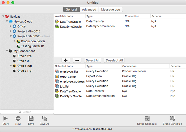This screenshot has height=132, width=186.
Task: Switch to the Advanced tab
Action: (89, 10)
